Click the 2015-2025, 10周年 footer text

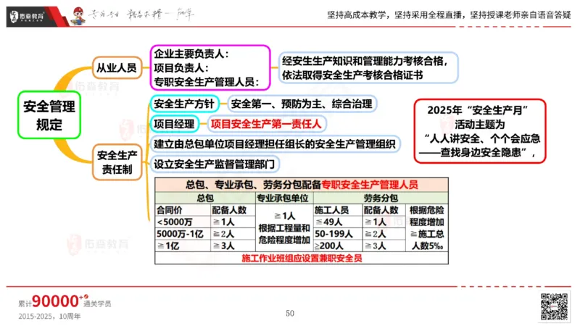click(49, 317)
